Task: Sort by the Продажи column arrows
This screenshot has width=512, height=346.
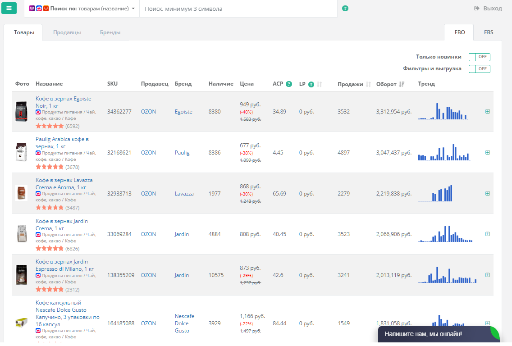Action: pos(368,84)
